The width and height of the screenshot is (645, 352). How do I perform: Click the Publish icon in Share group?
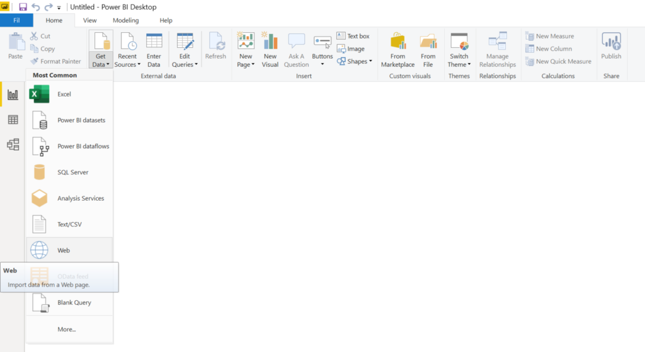click(x=610, y=42)
